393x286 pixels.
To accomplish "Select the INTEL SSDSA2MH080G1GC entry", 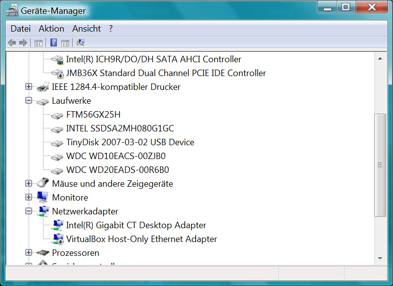I will click(120, 128).
